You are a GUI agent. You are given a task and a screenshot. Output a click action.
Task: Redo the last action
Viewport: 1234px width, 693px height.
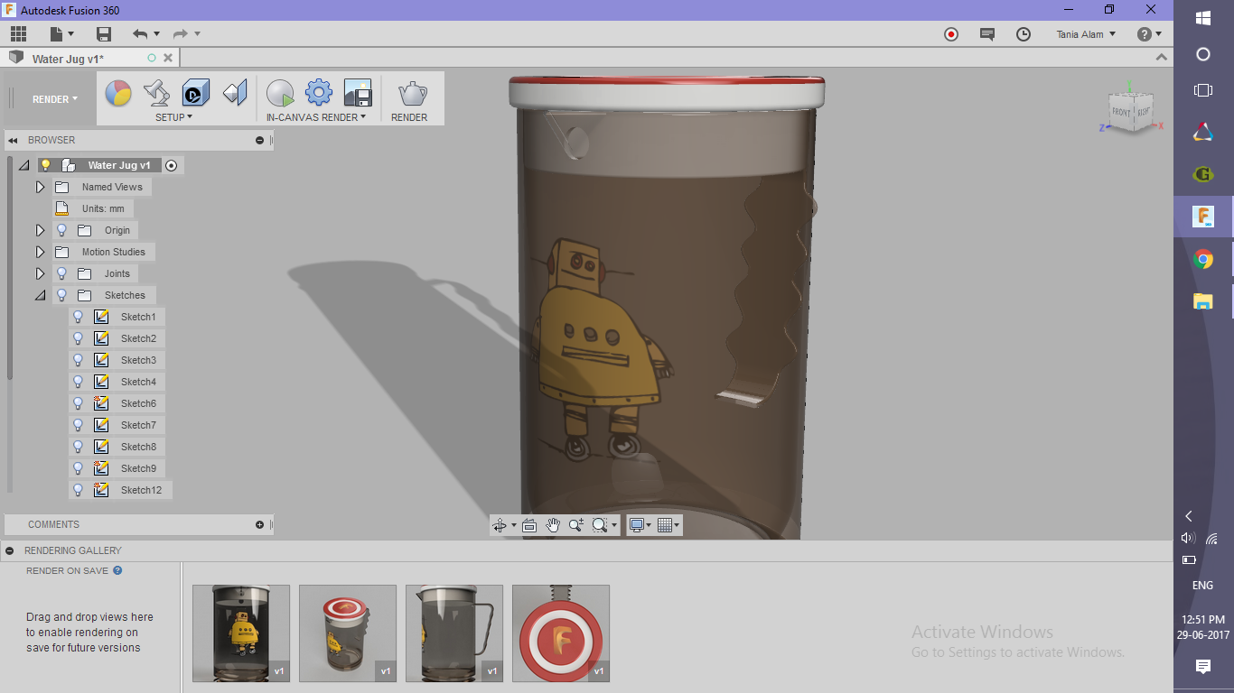[x=180, y=34]
